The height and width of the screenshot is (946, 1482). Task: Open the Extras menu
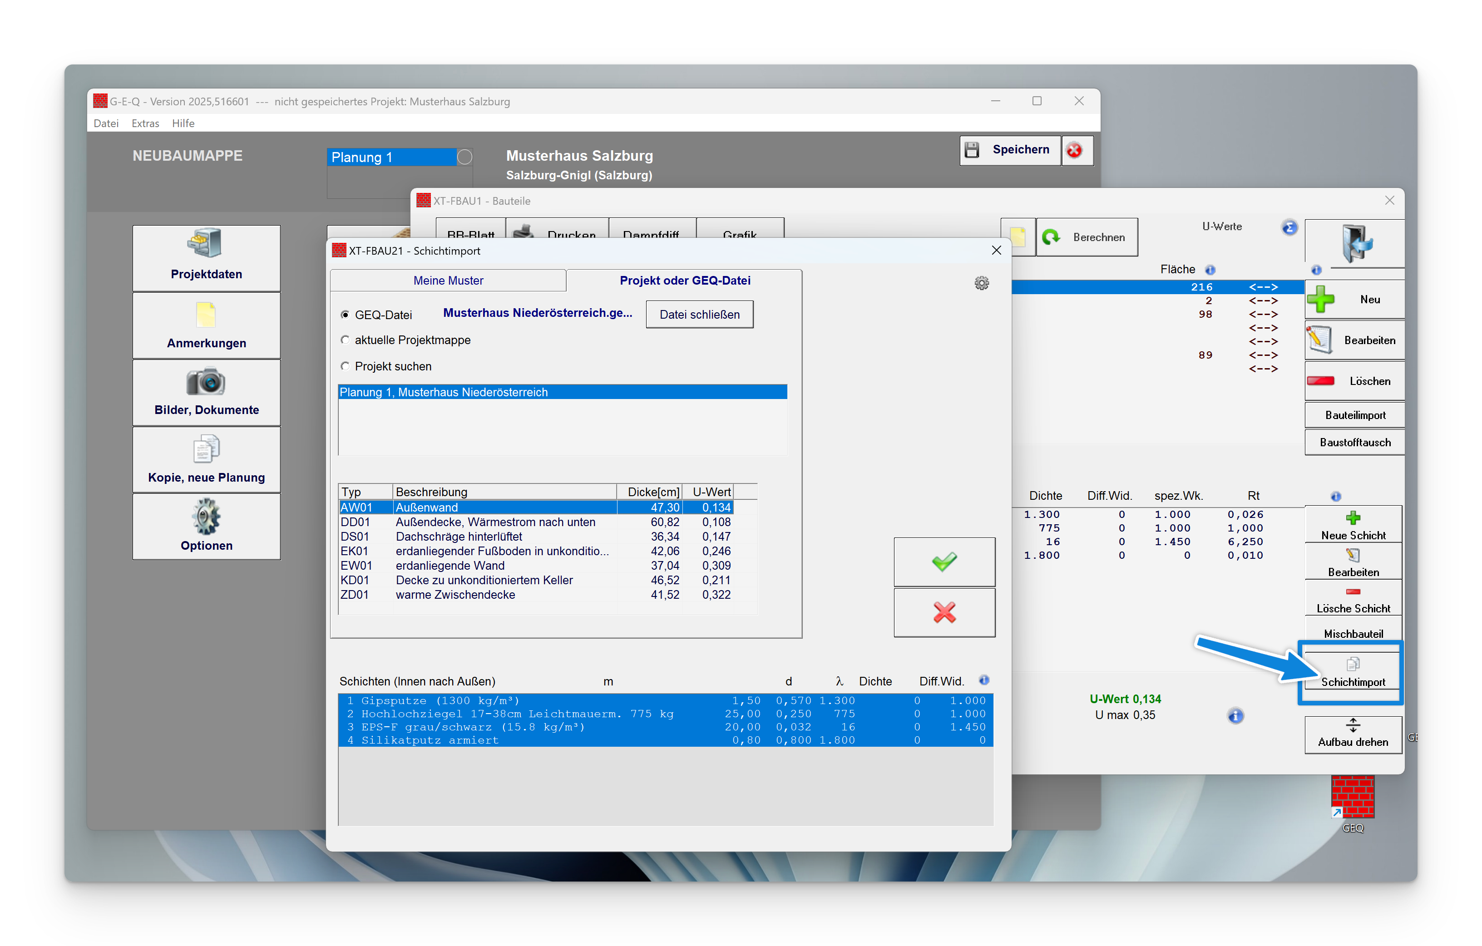point(145,123)
